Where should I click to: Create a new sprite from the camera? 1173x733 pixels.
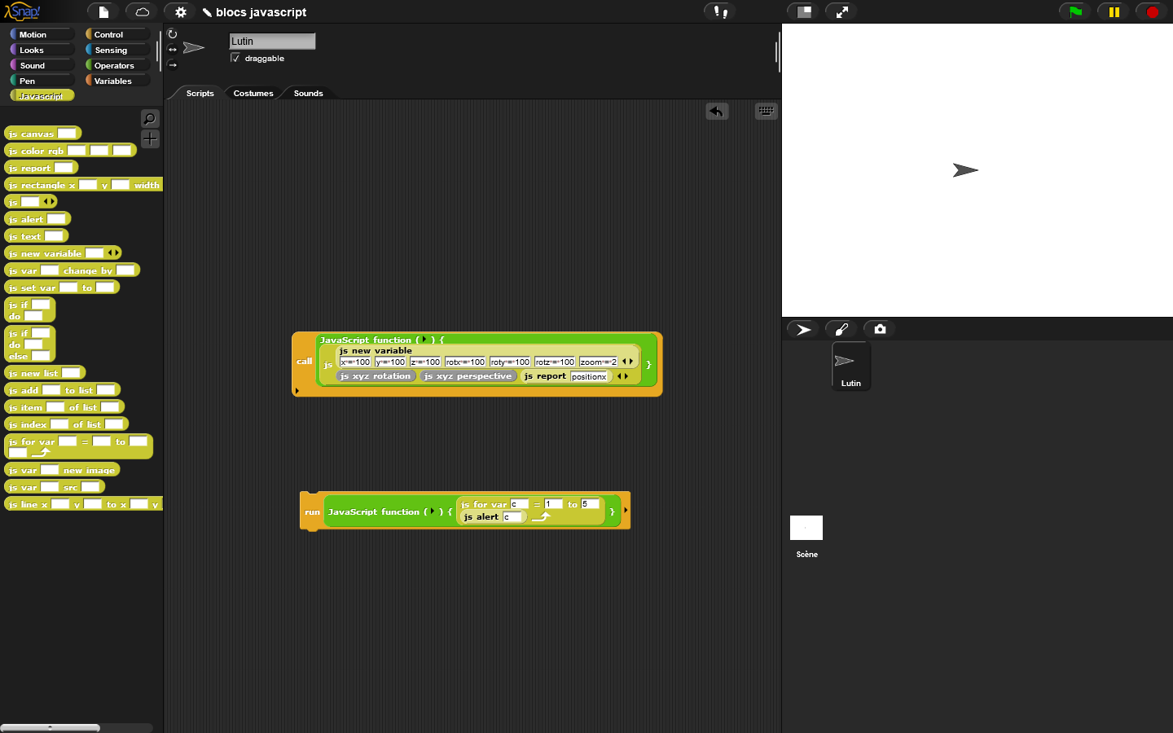click(879, 329)
